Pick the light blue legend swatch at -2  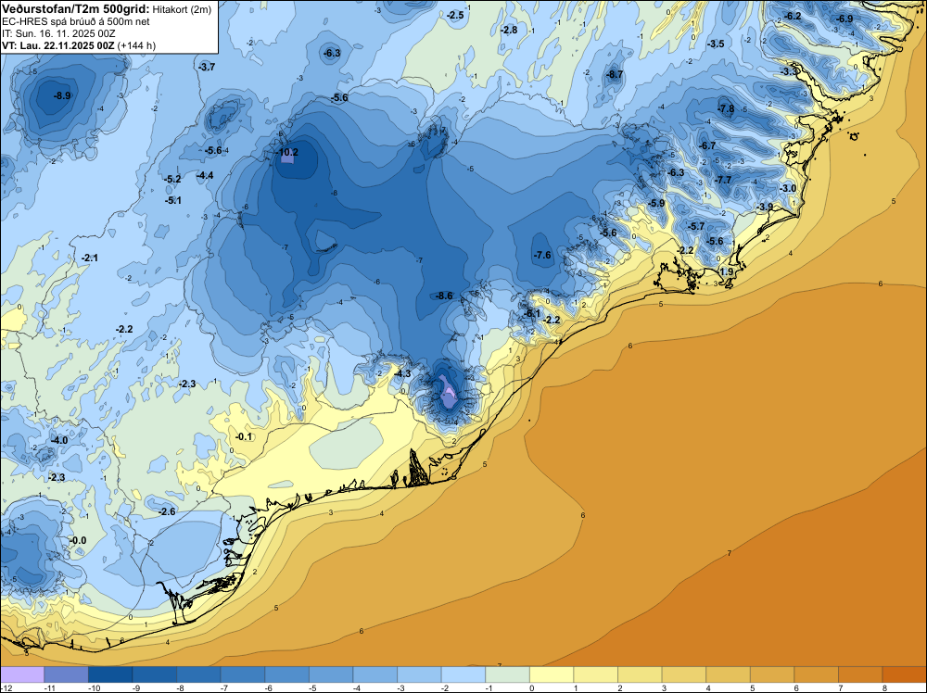click(x=463, y=674)
